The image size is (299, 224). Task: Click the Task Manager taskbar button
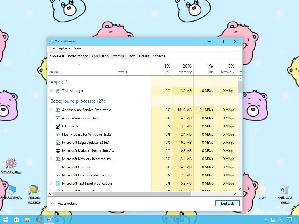tap(49, 220)
